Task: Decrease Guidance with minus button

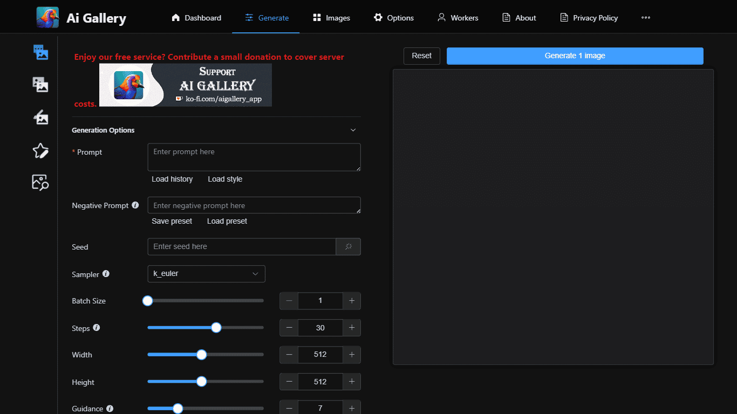Action: click(289, 408)
